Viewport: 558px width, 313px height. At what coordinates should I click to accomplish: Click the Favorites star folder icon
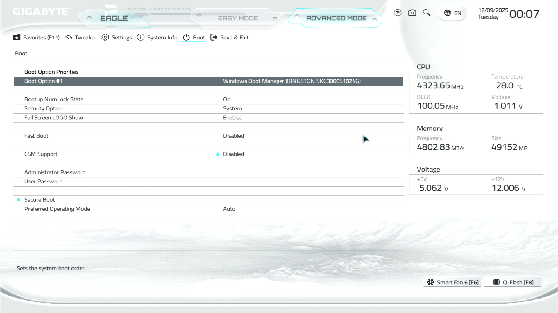(x=17, y=37)
